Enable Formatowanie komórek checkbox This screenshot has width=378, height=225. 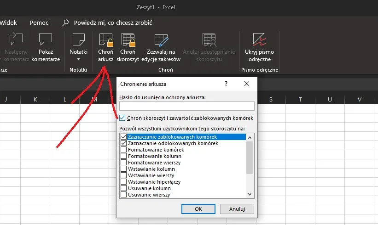[x=123, y=150]
